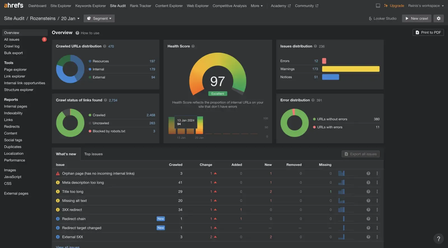The height and width of the screenshot is (248, 448).
Task: Open the Segment dropdown
Action: pos(99,18)
